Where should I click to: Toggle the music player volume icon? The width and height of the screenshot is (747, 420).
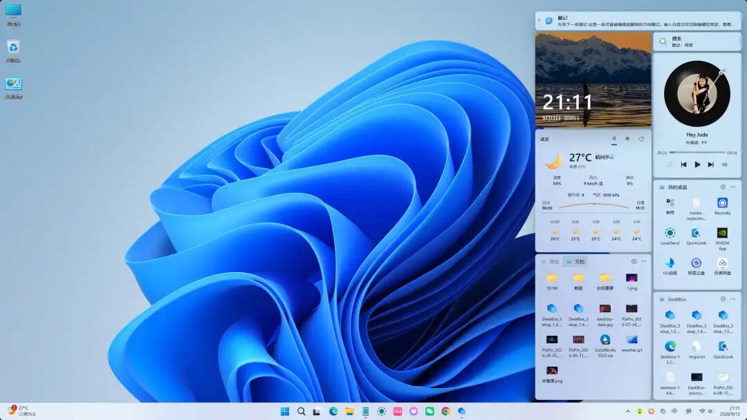pyautogui.click(x=724, y=164)
